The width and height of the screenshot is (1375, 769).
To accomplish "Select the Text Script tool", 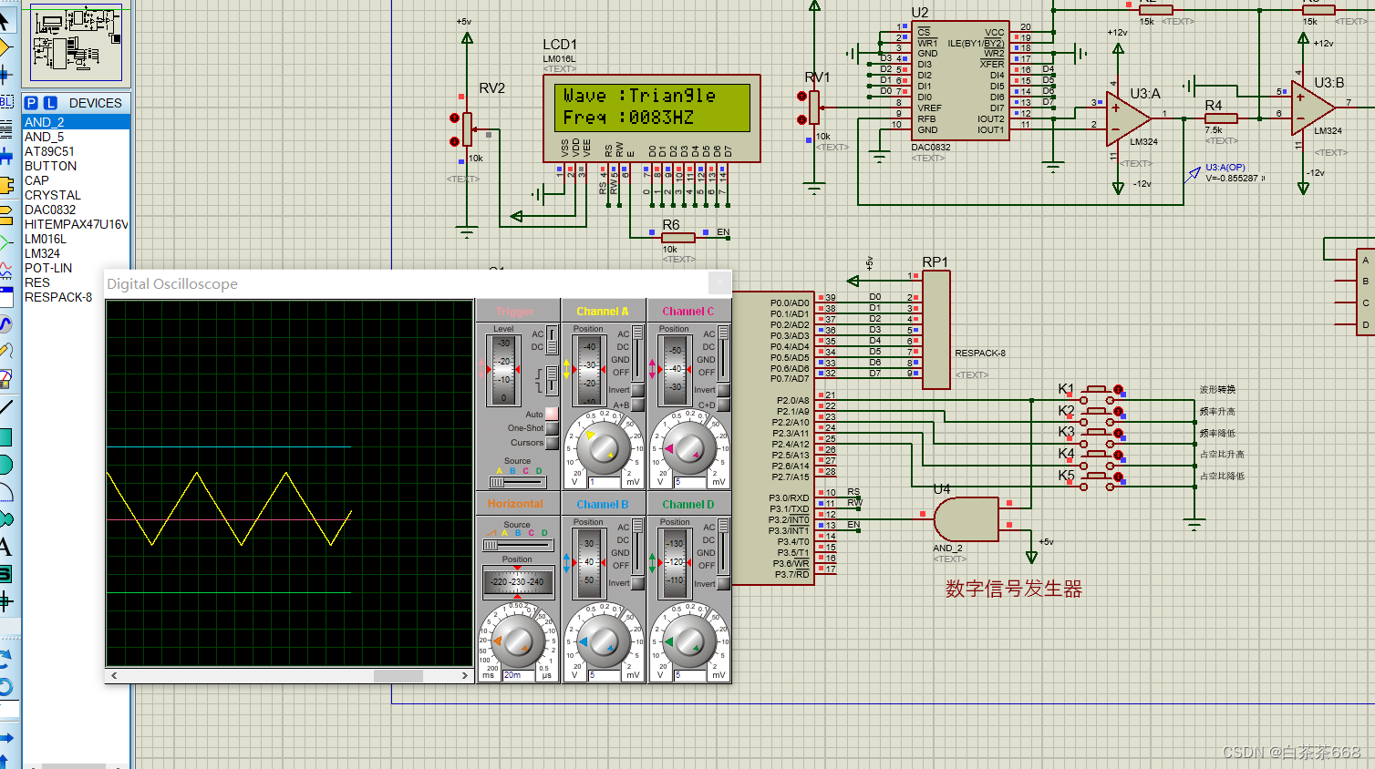I will coord(5,129).
